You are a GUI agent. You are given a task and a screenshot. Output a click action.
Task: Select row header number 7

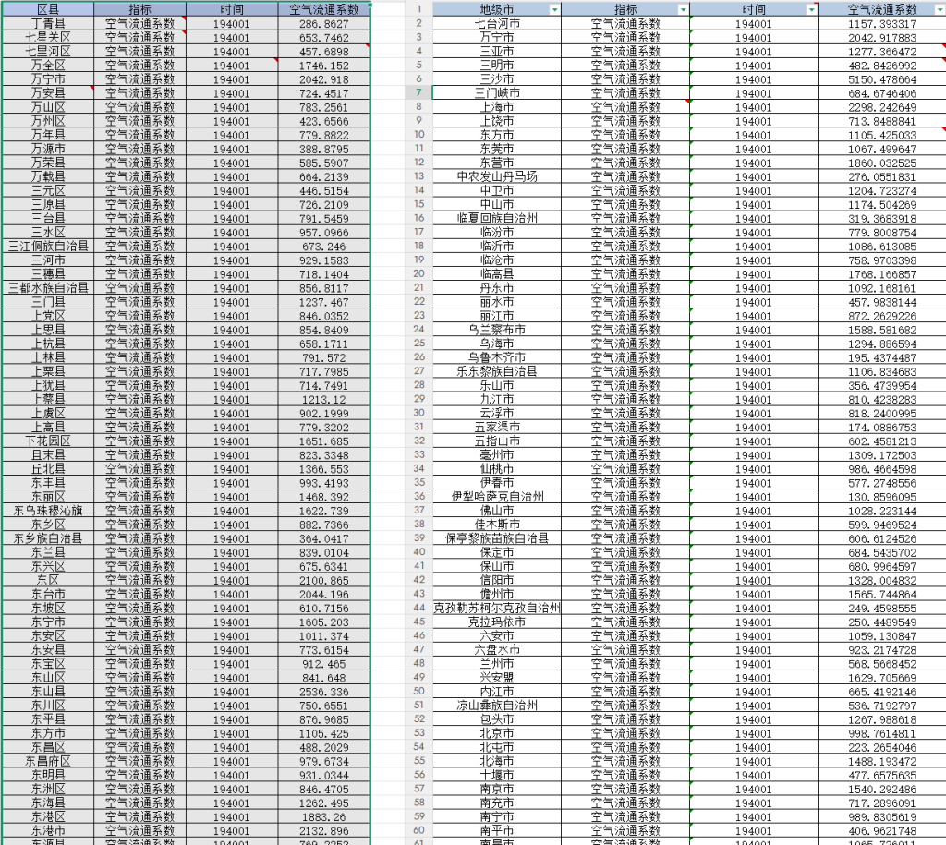point(418,93)
